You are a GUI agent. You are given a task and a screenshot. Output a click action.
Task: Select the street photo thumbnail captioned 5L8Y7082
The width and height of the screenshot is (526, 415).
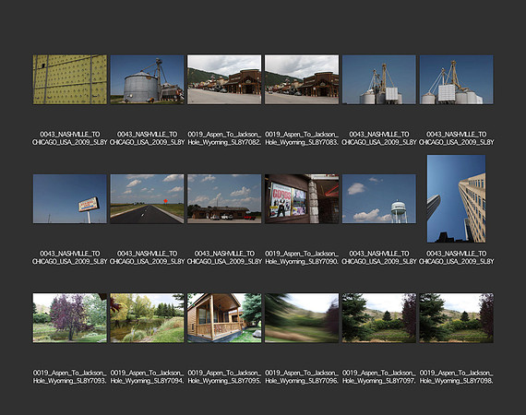tap(224, 79)
